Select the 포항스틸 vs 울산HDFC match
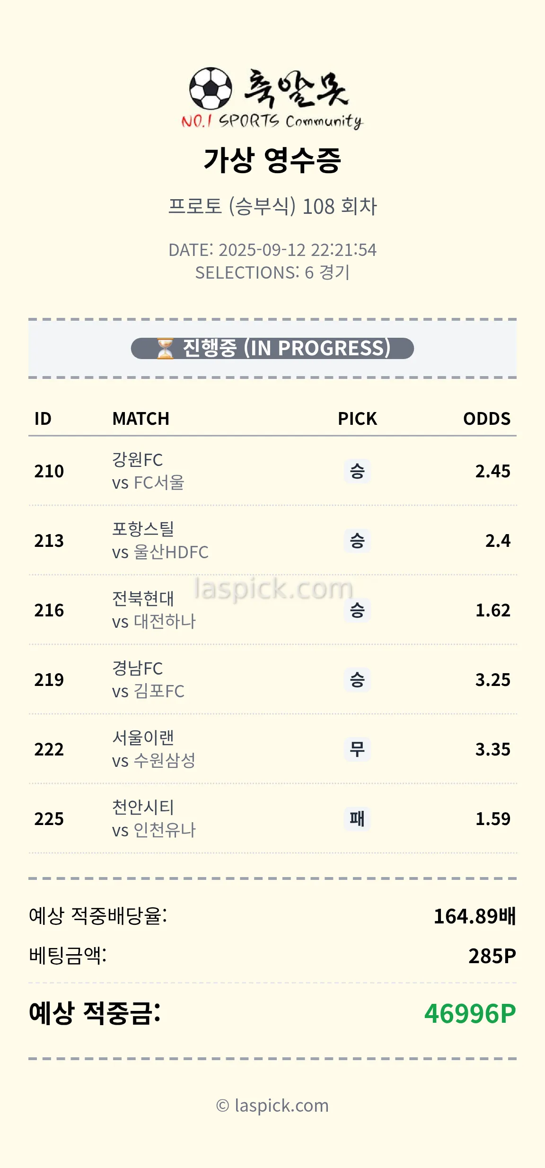Image resolution: width=545 pixels, height=1168 pixels. (x=160, y=541)
